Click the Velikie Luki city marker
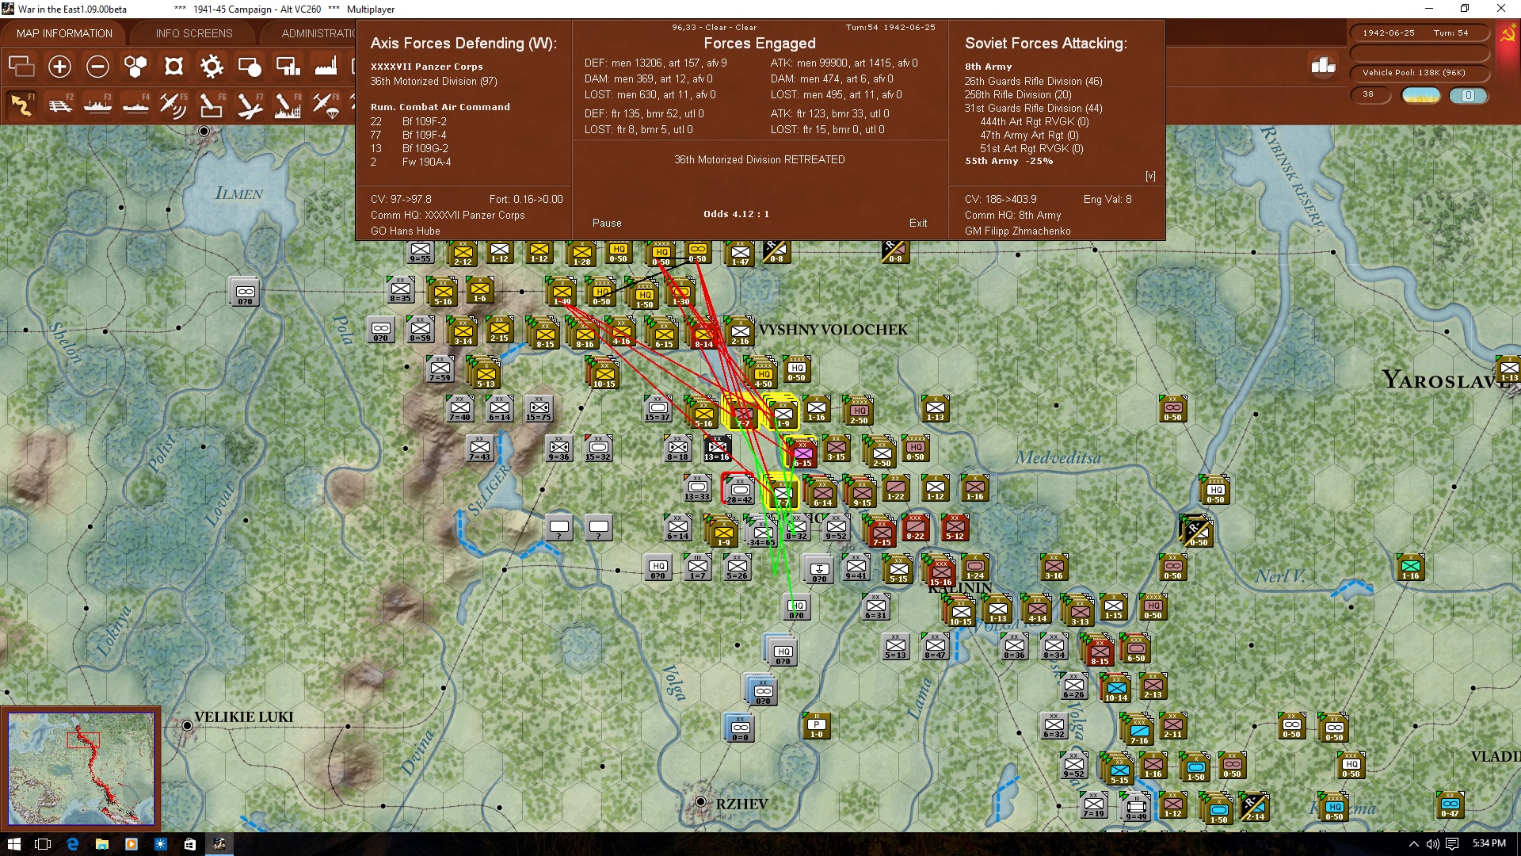Image resolution: width=1521 pixels, height=856 pixels. click(187, 725)
